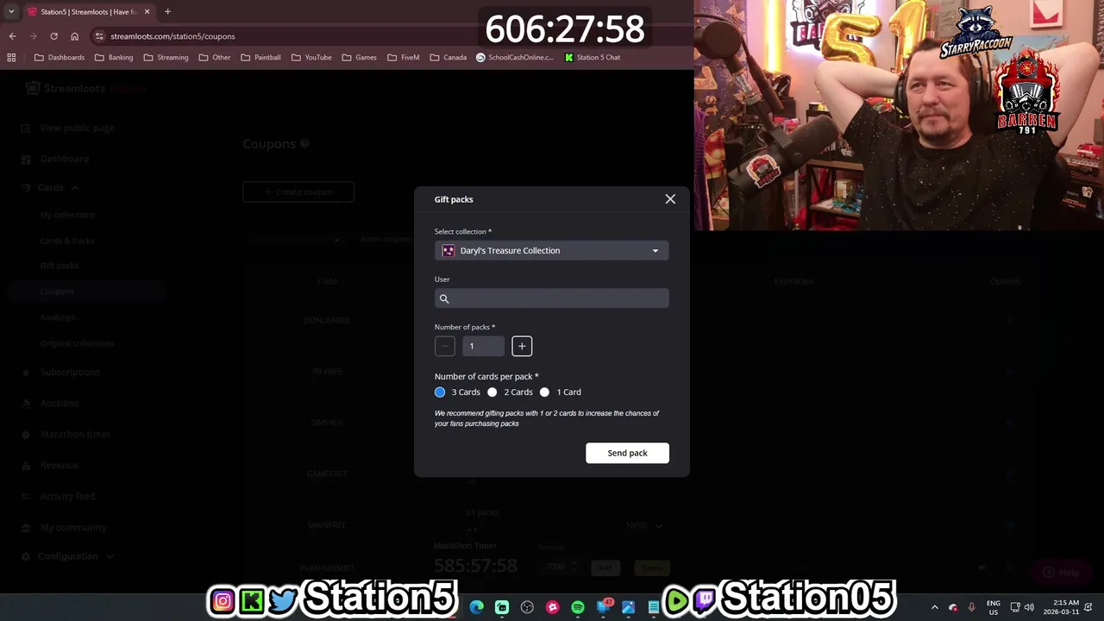Screen dimensions: 1104x621
Task: Open the Other bookmark folder
Action: [215, 58]
